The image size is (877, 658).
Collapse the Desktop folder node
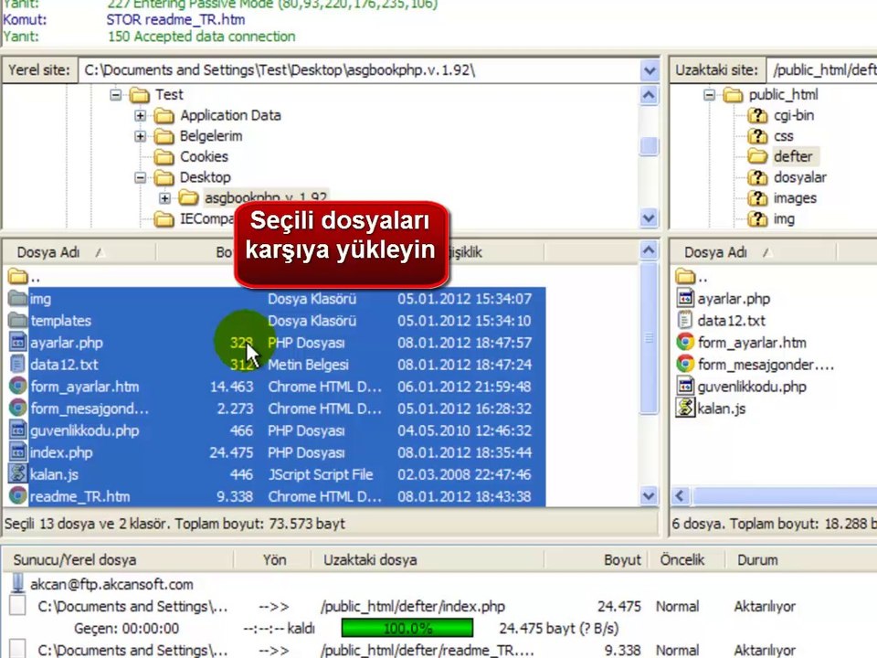pyautogui.click(x=141, y=178)
